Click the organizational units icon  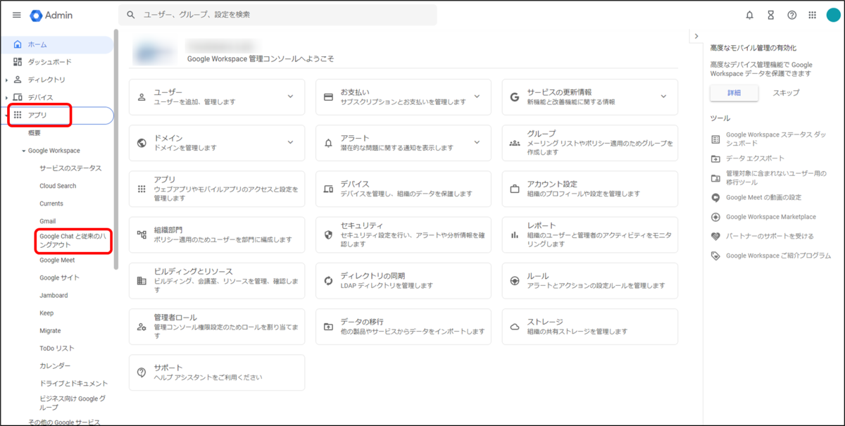point(142,234)
